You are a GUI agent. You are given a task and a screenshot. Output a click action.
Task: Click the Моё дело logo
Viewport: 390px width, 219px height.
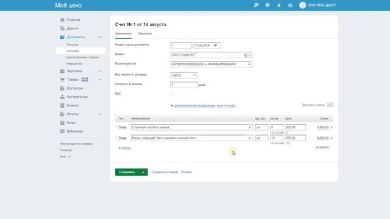click(x=68, y=5)
